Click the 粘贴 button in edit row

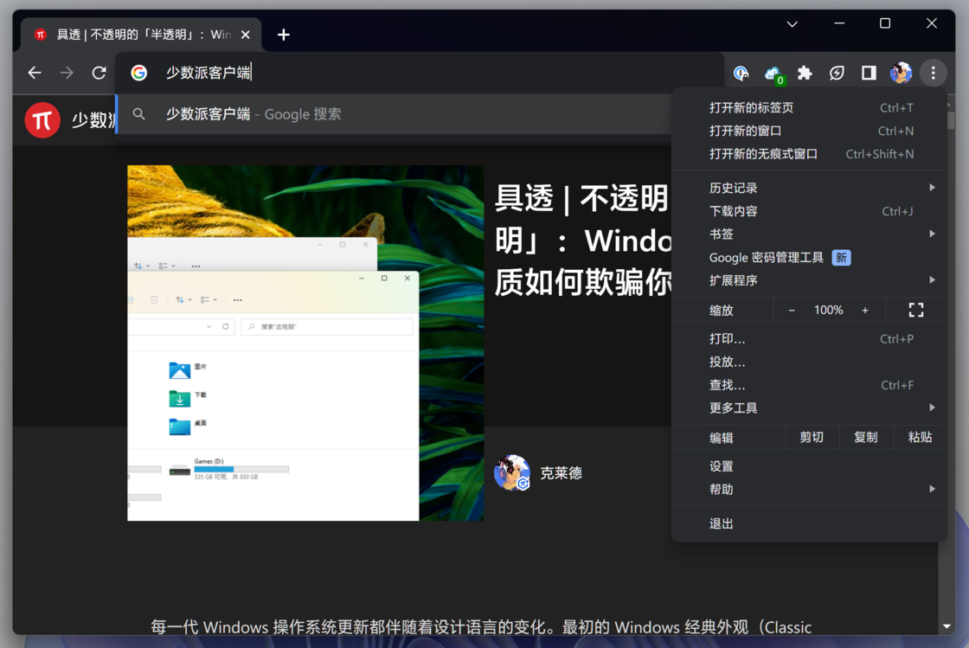pyautogui.click(x=920, y=437)
